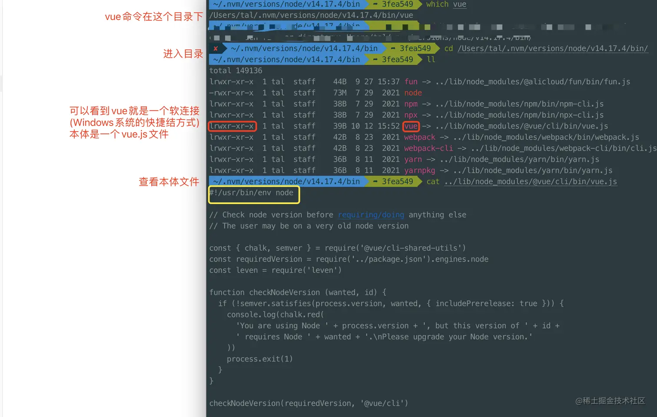Screen dimensions: 657x417
Task: Click the 稀土掘金技术社区 watermark text
Action: 611,401
